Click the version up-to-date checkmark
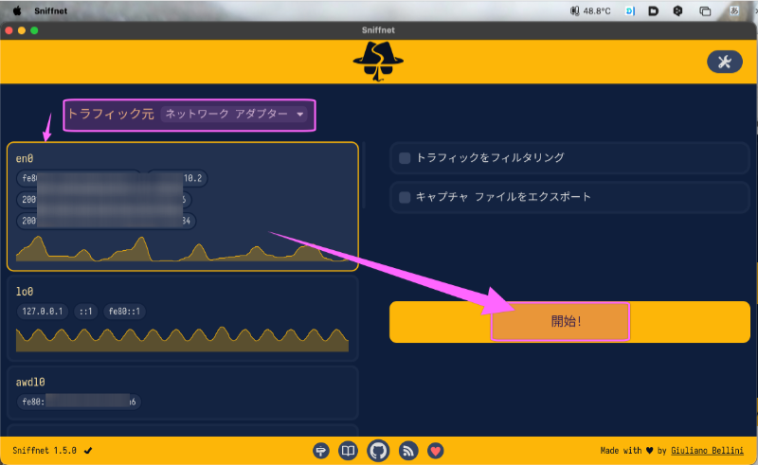Viewport: 758px width, 465px height. click(x=88, y=451)
